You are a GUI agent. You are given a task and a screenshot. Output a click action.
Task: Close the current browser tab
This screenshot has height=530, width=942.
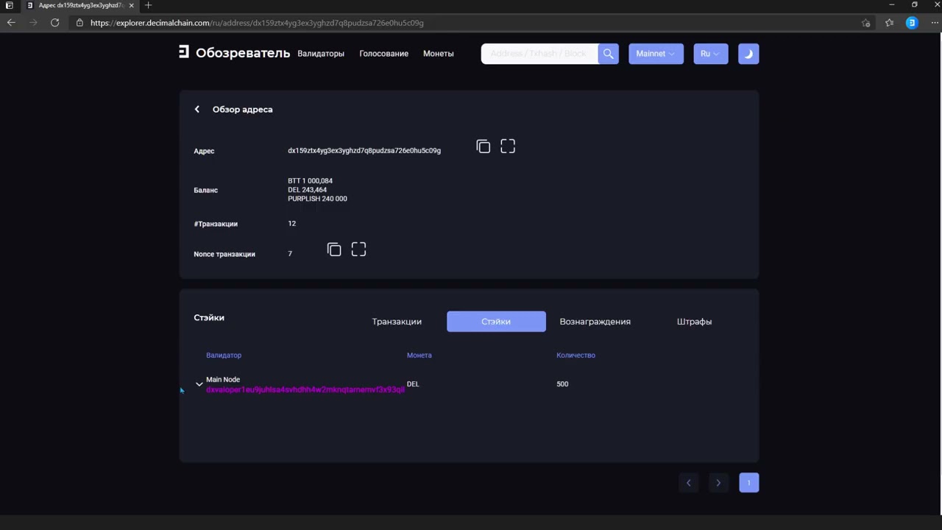132,5
